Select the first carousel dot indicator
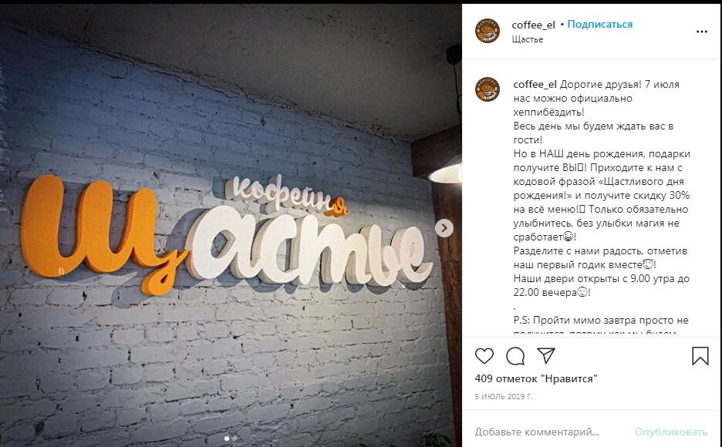Screen dimensions: 722x447 tap(227, 439)
